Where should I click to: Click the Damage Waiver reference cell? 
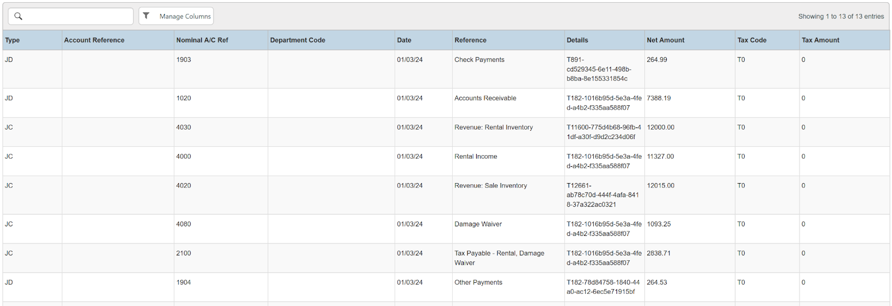[x=478, y=224]
